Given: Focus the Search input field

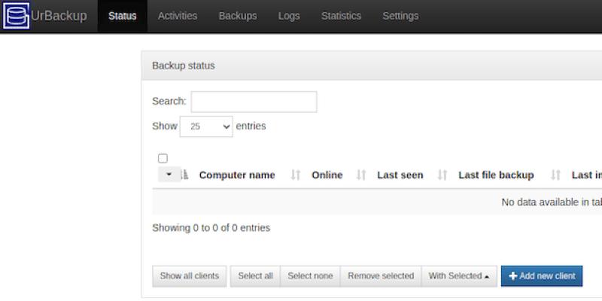Looking at the screenshot, I should click(x=254, y=102).
